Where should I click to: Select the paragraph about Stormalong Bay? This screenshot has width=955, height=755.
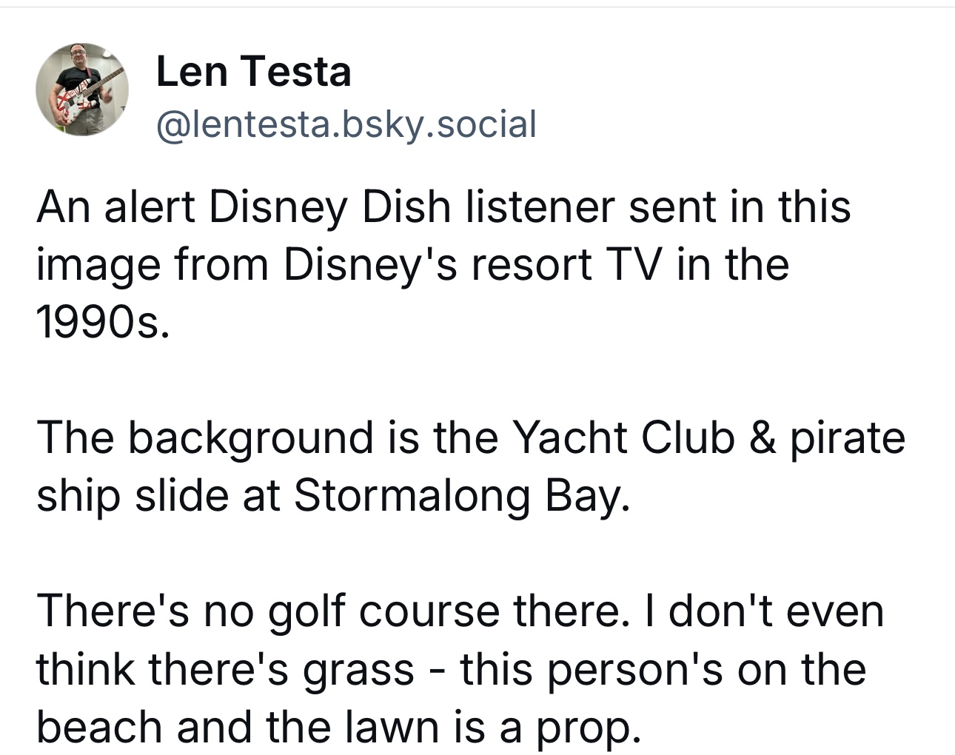[471, 466]
